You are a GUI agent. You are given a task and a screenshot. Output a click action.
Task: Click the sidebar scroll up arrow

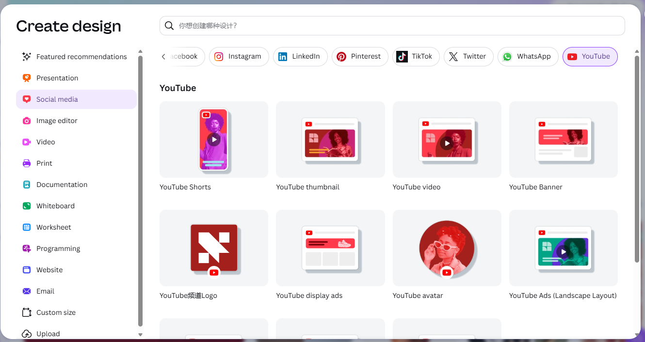point(140,51)
